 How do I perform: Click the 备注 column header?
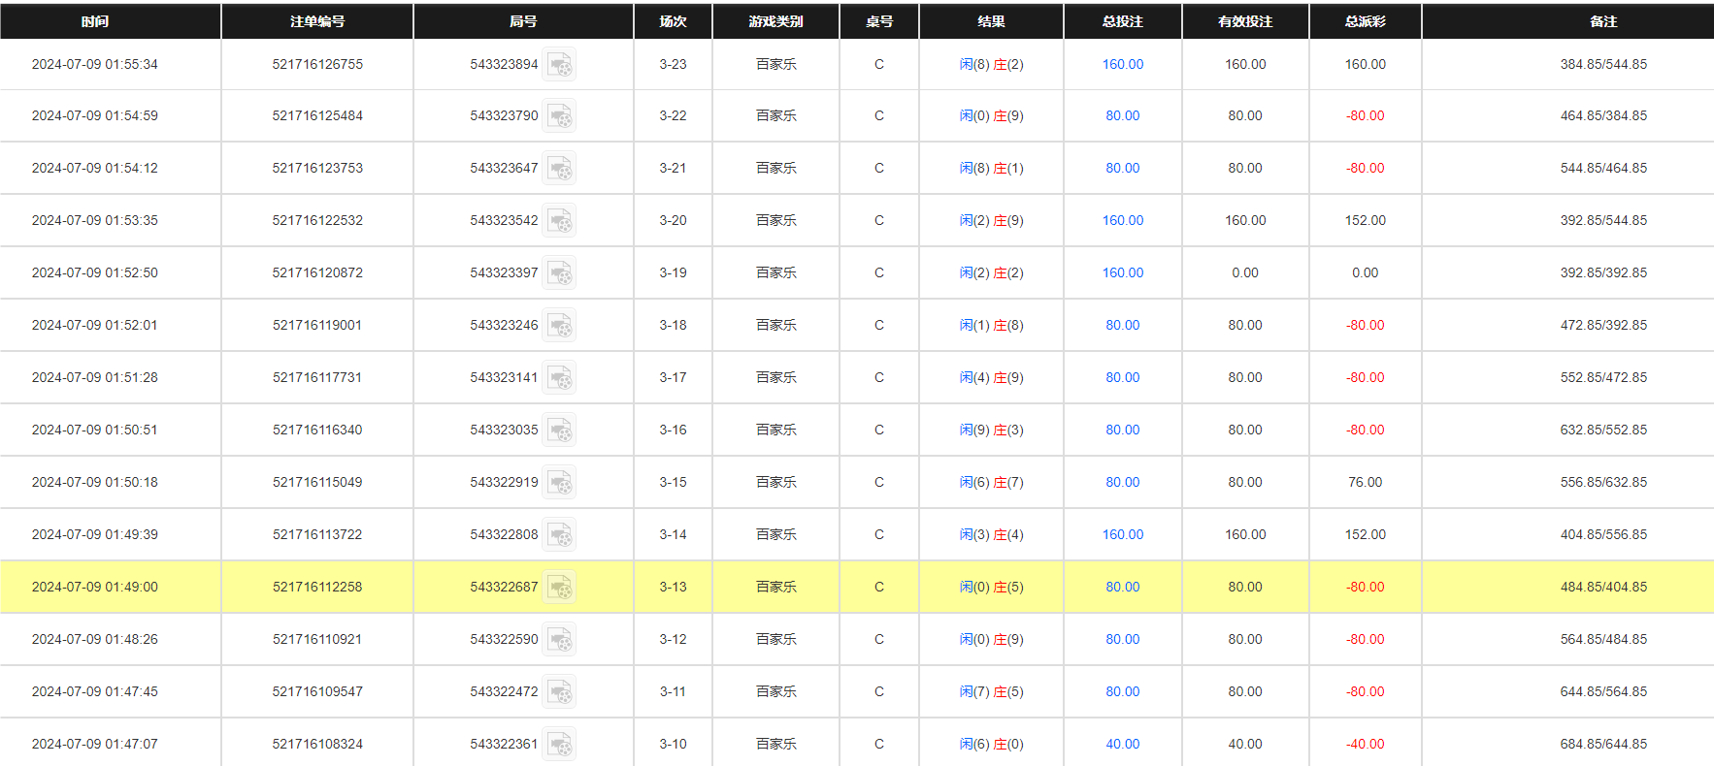tap(1603, 21)
